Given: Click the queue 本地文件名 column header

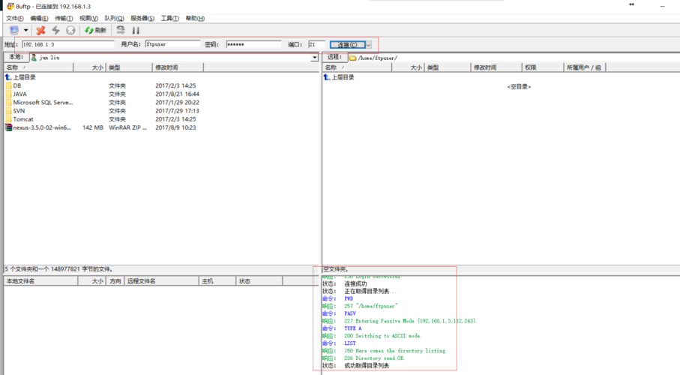Looking at the screenshot, I should (40, 281).
